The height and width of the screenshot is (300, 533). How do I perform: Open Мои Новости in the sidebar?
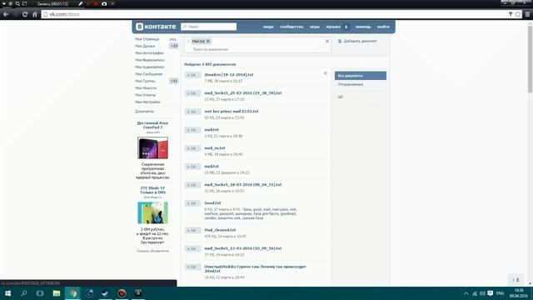click(x=146, y=88)
